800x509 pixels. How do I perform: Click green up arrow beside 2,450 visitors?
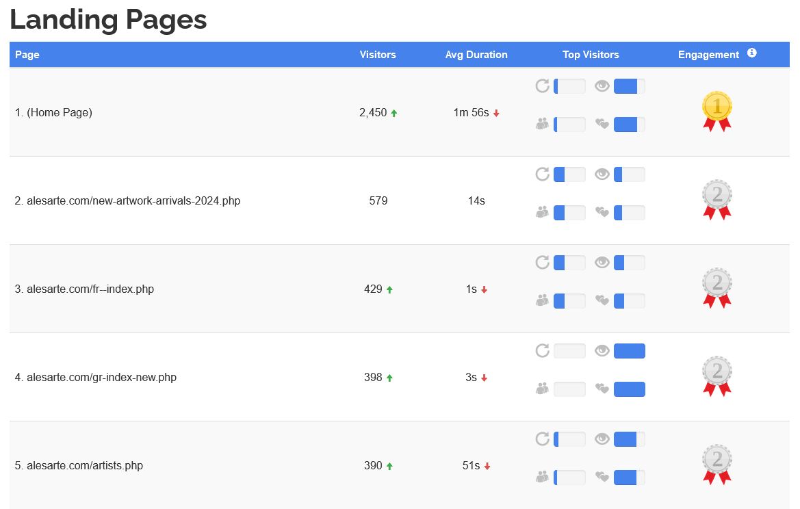click(x=394, y=113)
